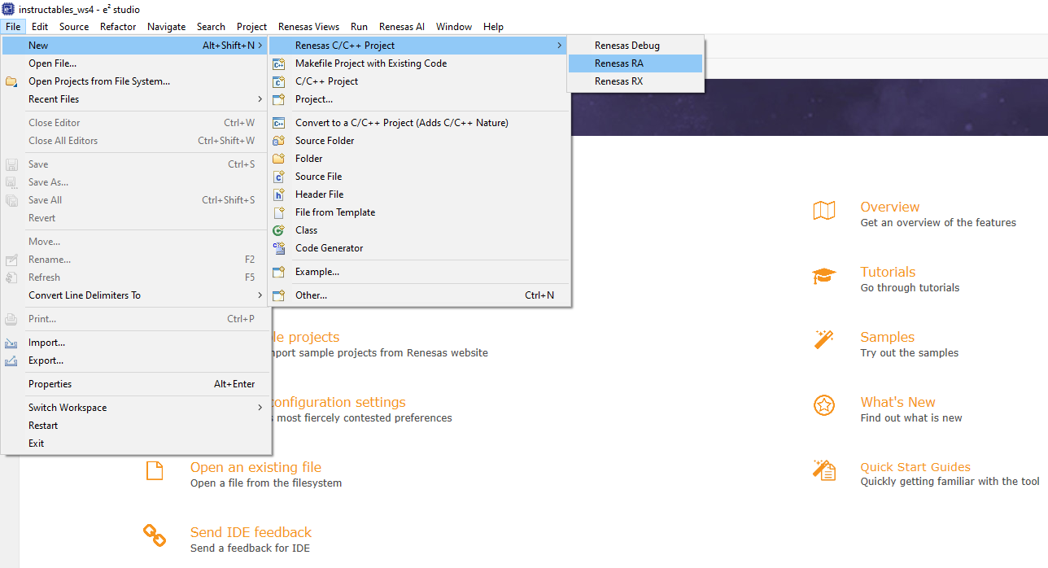Create a new Header File
The height and width of the screenshot is (568, 1048).
click(419, 194)
